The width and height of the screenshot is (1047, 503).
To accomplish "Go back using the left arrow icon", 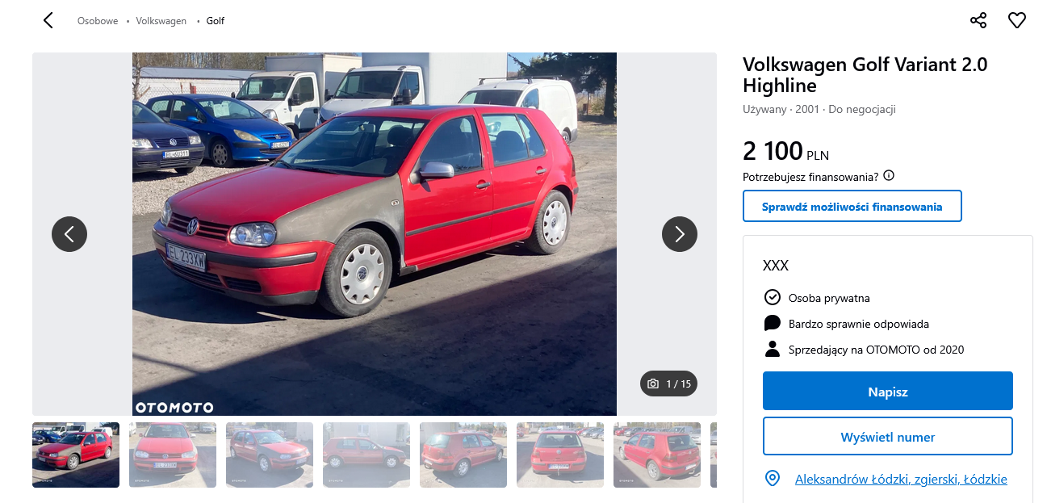I will [48, 21].
